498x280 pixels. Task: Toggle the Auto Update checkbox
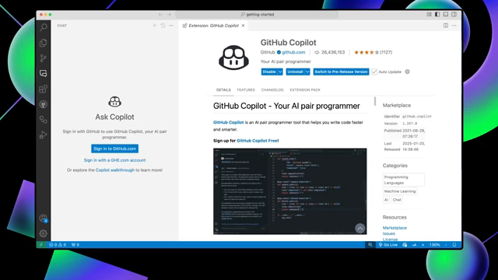click(x=374, y=72)
